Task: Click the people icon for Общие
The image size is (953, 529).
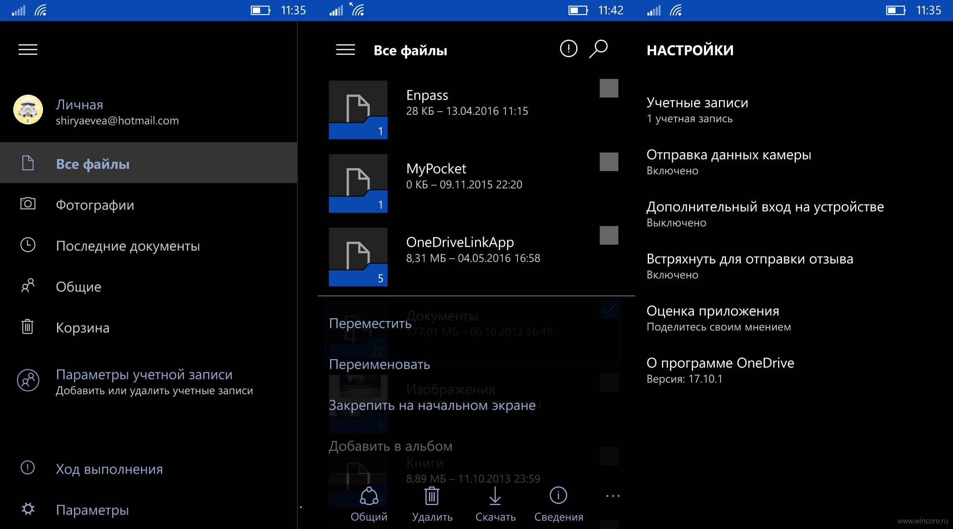Action: (x=28, y=285)
